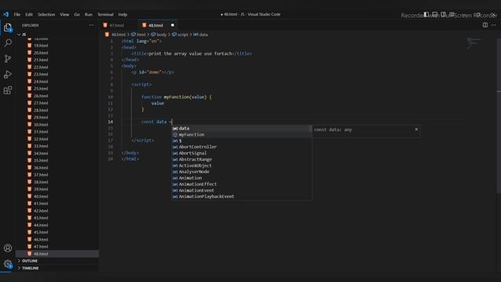Open the Selection menu
The height and width of the screenshot is (282, 501).
(46, 14)
